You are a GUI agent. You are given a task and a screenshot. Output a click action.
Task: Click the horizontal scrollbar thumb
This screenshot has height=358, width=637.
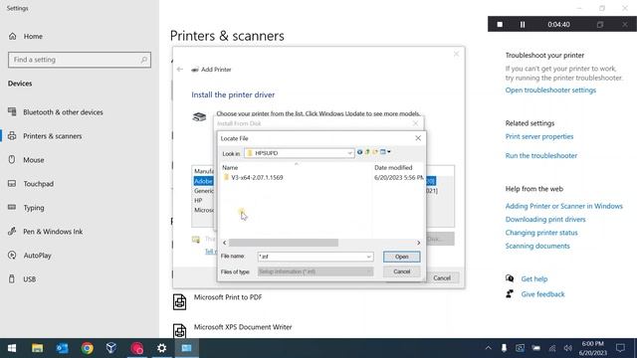coord(283,243)
